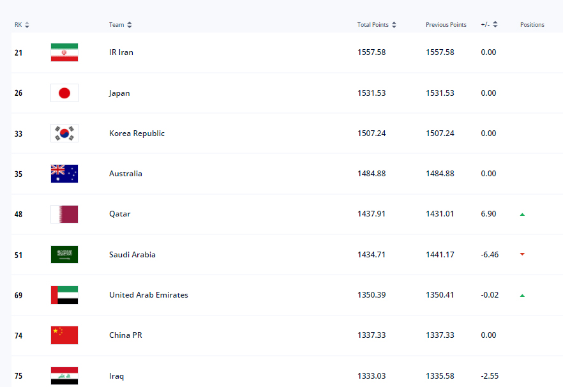The width and height of the screenshot is (563, 387).
Task: Sort by Team name arrows
Action: click(x=130, y=25)
